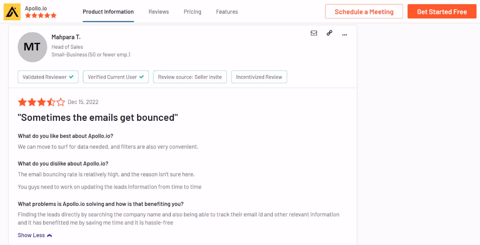Viewport: 480px width, 245px height.
Task: Open the Features tab
Action: (x=227, y=12)
